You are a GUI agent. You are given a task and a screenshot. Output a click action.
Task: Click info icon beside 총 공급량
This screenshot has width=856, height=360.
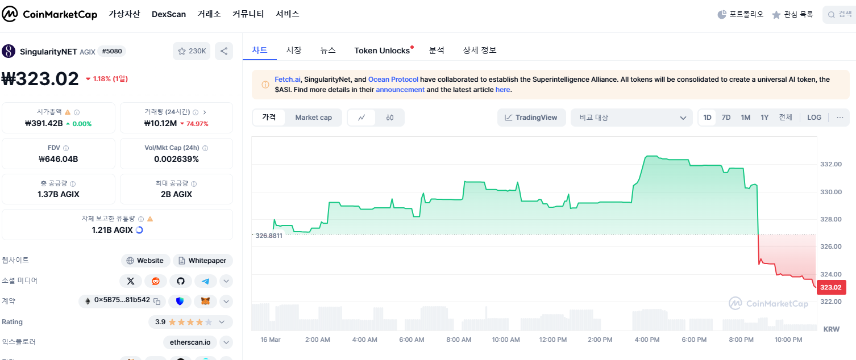tap(73, 184)
